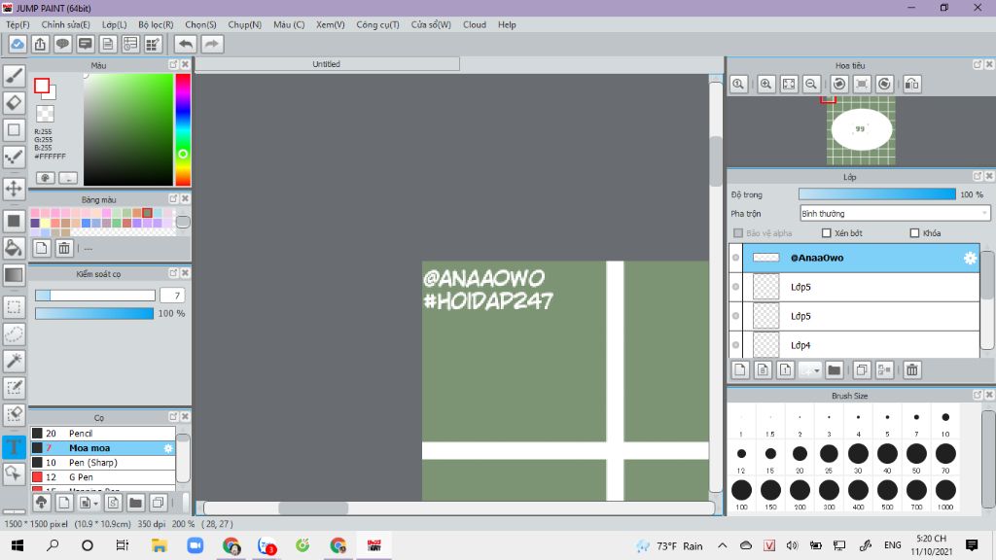The height and width of the screenshot is (560, 996).
Task: Select the Move tool
Action: pyautogui.click(x=14, y=189)
